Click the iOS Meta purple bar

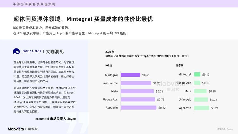[137, 91]
